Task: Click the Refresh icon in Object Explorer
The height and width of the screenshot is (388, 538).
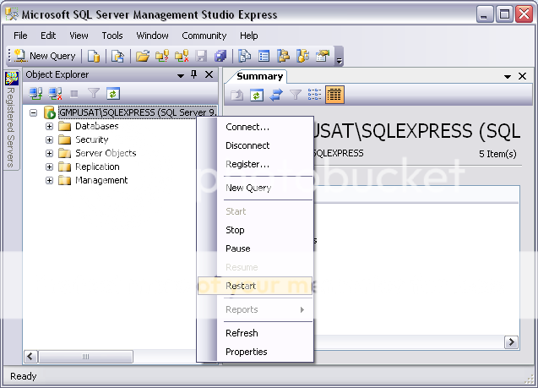Action: [113, 93]
